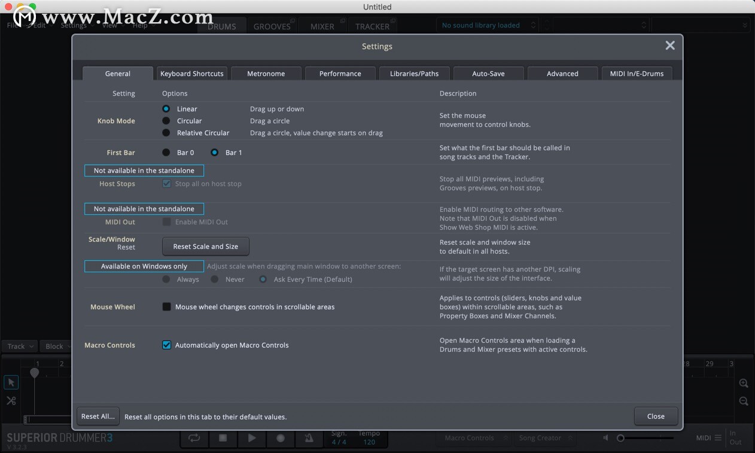The image size is (755, 453).
Task: Select the pointer arrow tool
Action: [x=11, y=383]
